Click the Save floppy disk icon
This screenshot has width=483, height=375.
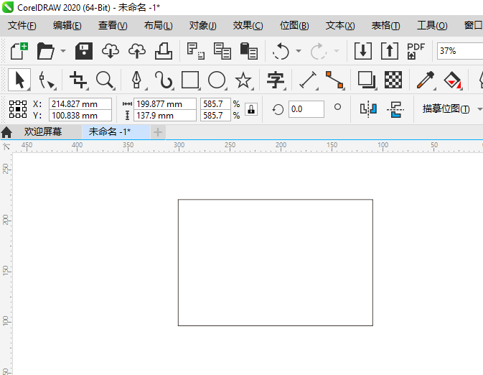[85, 51]
